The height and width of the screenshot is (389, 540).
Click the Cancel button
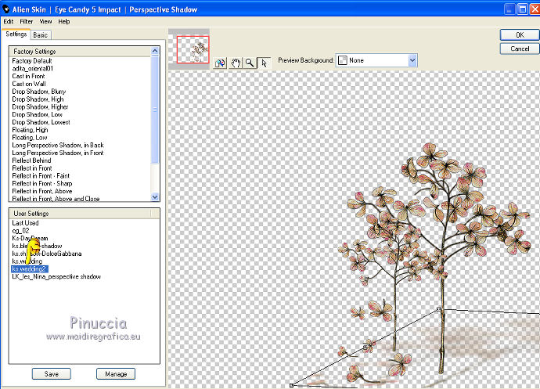(520, 49)
